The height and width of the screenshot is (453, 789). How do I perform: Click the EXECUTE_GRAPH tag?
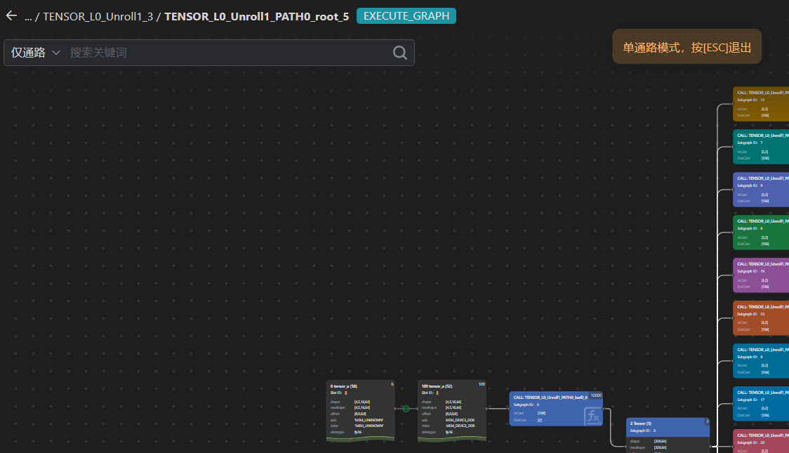[x=406, y=16]
